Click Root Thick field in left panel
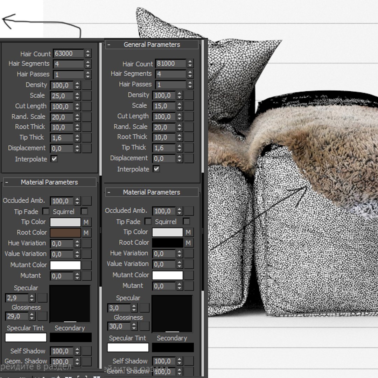This screenshot has height=378, width=378. click(x=62, y=127)
